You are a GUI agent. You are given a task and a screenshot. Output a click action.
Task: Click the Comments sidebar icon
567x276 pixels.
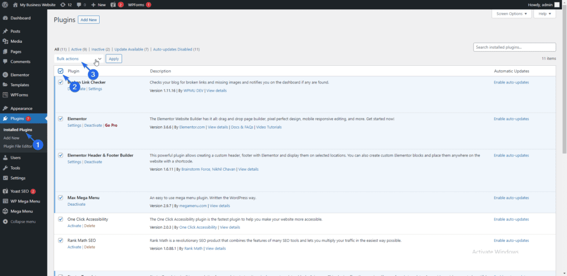pos(6,61)
